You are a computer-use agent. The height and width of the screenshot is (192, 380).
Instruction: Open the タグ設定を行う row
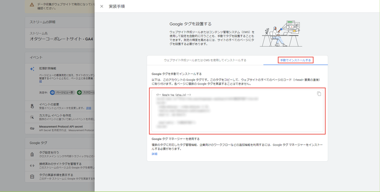click(x=60, y=154)
